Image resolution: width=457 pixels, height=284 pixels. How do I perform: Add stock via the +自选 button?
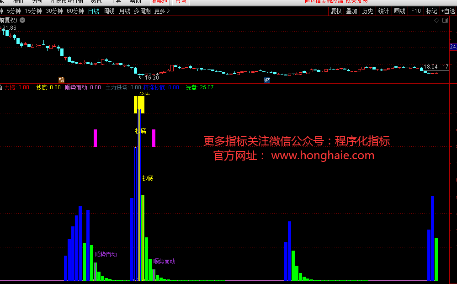(448, 11)
